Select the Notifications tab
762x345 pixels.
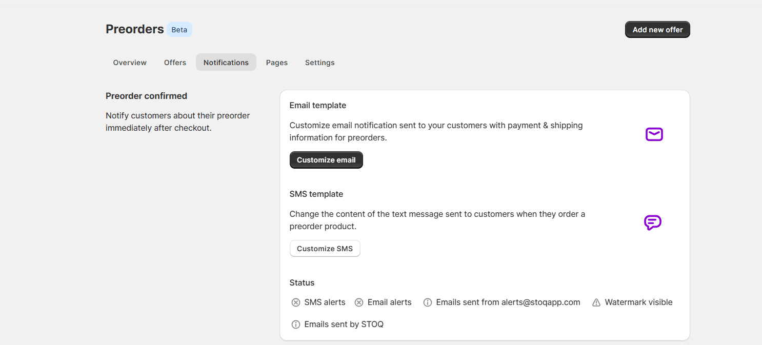click(226, 63)
